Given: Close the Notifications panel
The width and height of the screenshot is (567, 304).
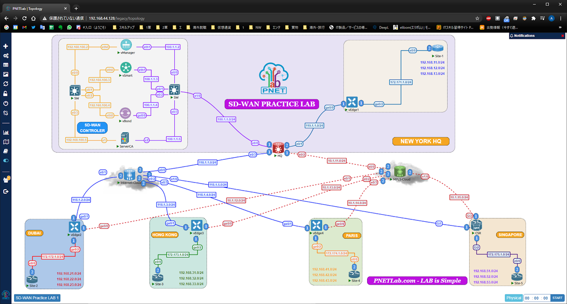Looking at the screenshot, I should coord(562,36).
